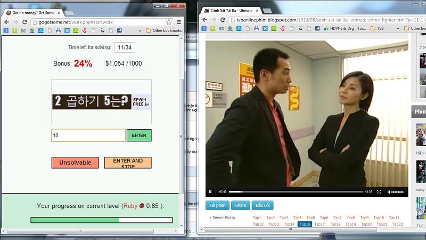Open the HDVNbits.Org bookmark
426x240 pixels.
coord(345,28)
